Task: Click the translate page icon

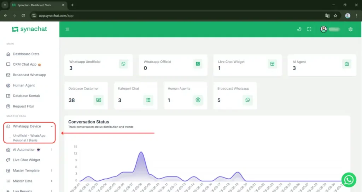Action: click(x=327, y=16)
